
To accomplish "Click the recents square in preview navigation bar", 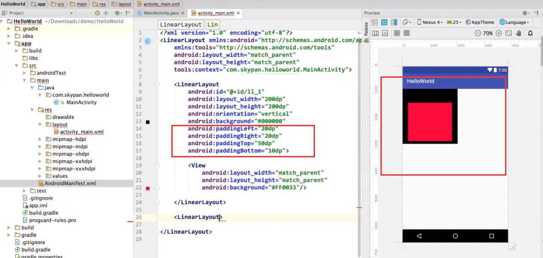I will pyautogui.click(x=491, y=236).
